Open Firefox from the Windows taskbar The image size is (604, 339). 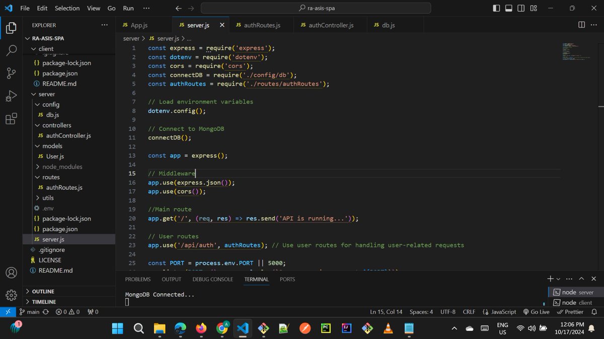(x=200, y=328)
